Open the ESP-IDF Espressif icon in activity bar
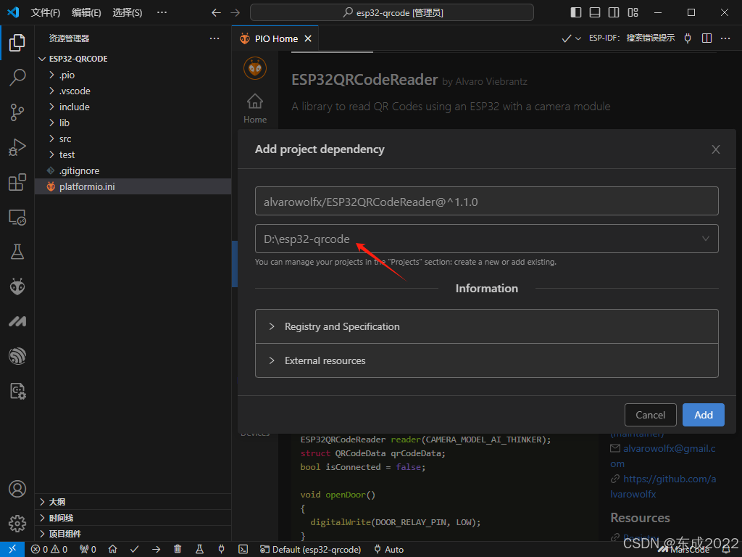The width and height of the screenshot is (742, 557). point(17,356)
